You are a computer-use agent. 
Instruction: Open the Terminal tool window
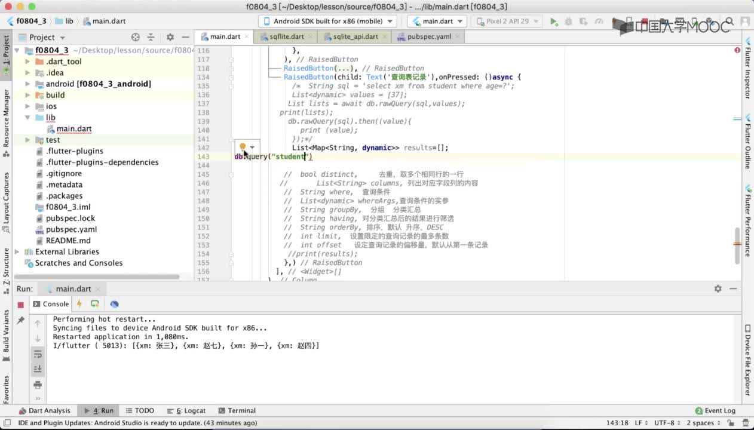(237, 411)
